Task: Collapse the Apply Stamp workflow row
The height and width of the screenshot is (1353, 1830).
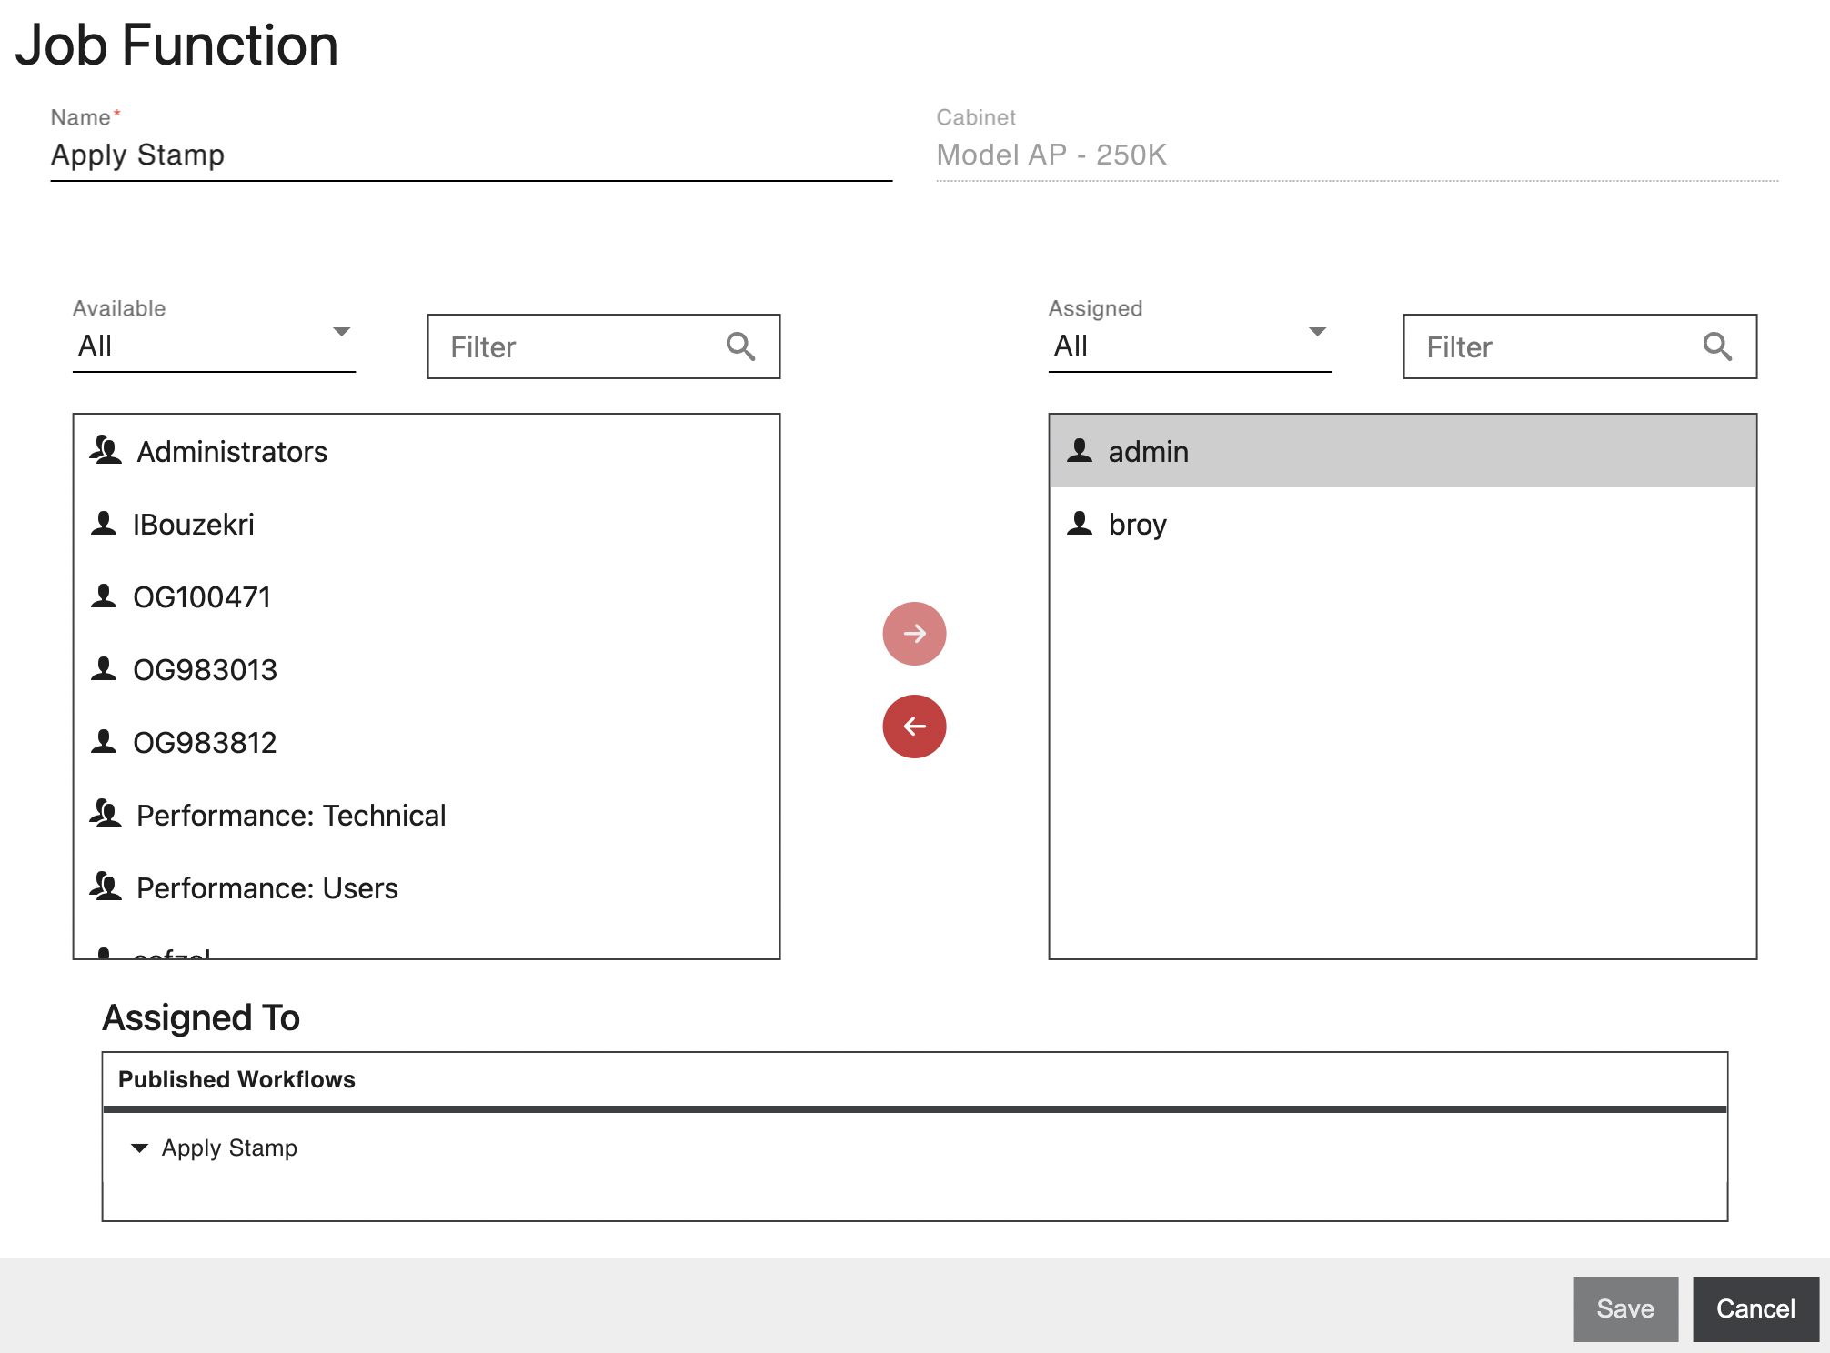Action: coord(139,1148)
